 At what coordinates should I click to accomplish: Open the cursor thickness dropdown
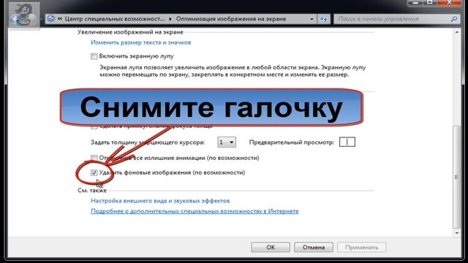click(227, 142)
